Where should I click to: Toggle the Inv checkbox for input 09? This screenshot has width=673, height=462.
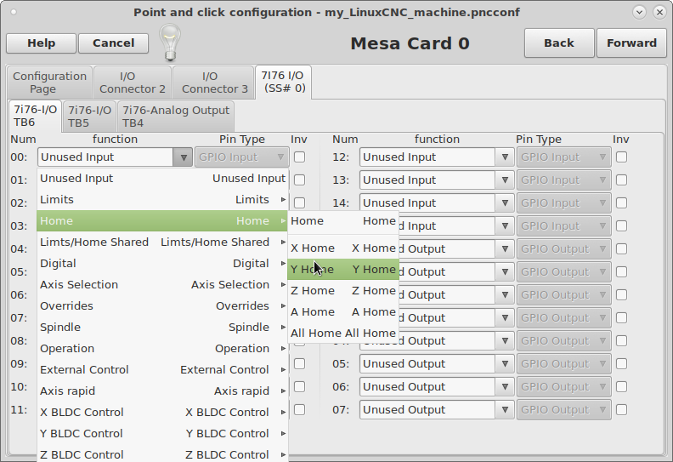300,364
